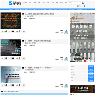
Task: Switch carousel to slide 1
Action: click(x=83, y=61)
